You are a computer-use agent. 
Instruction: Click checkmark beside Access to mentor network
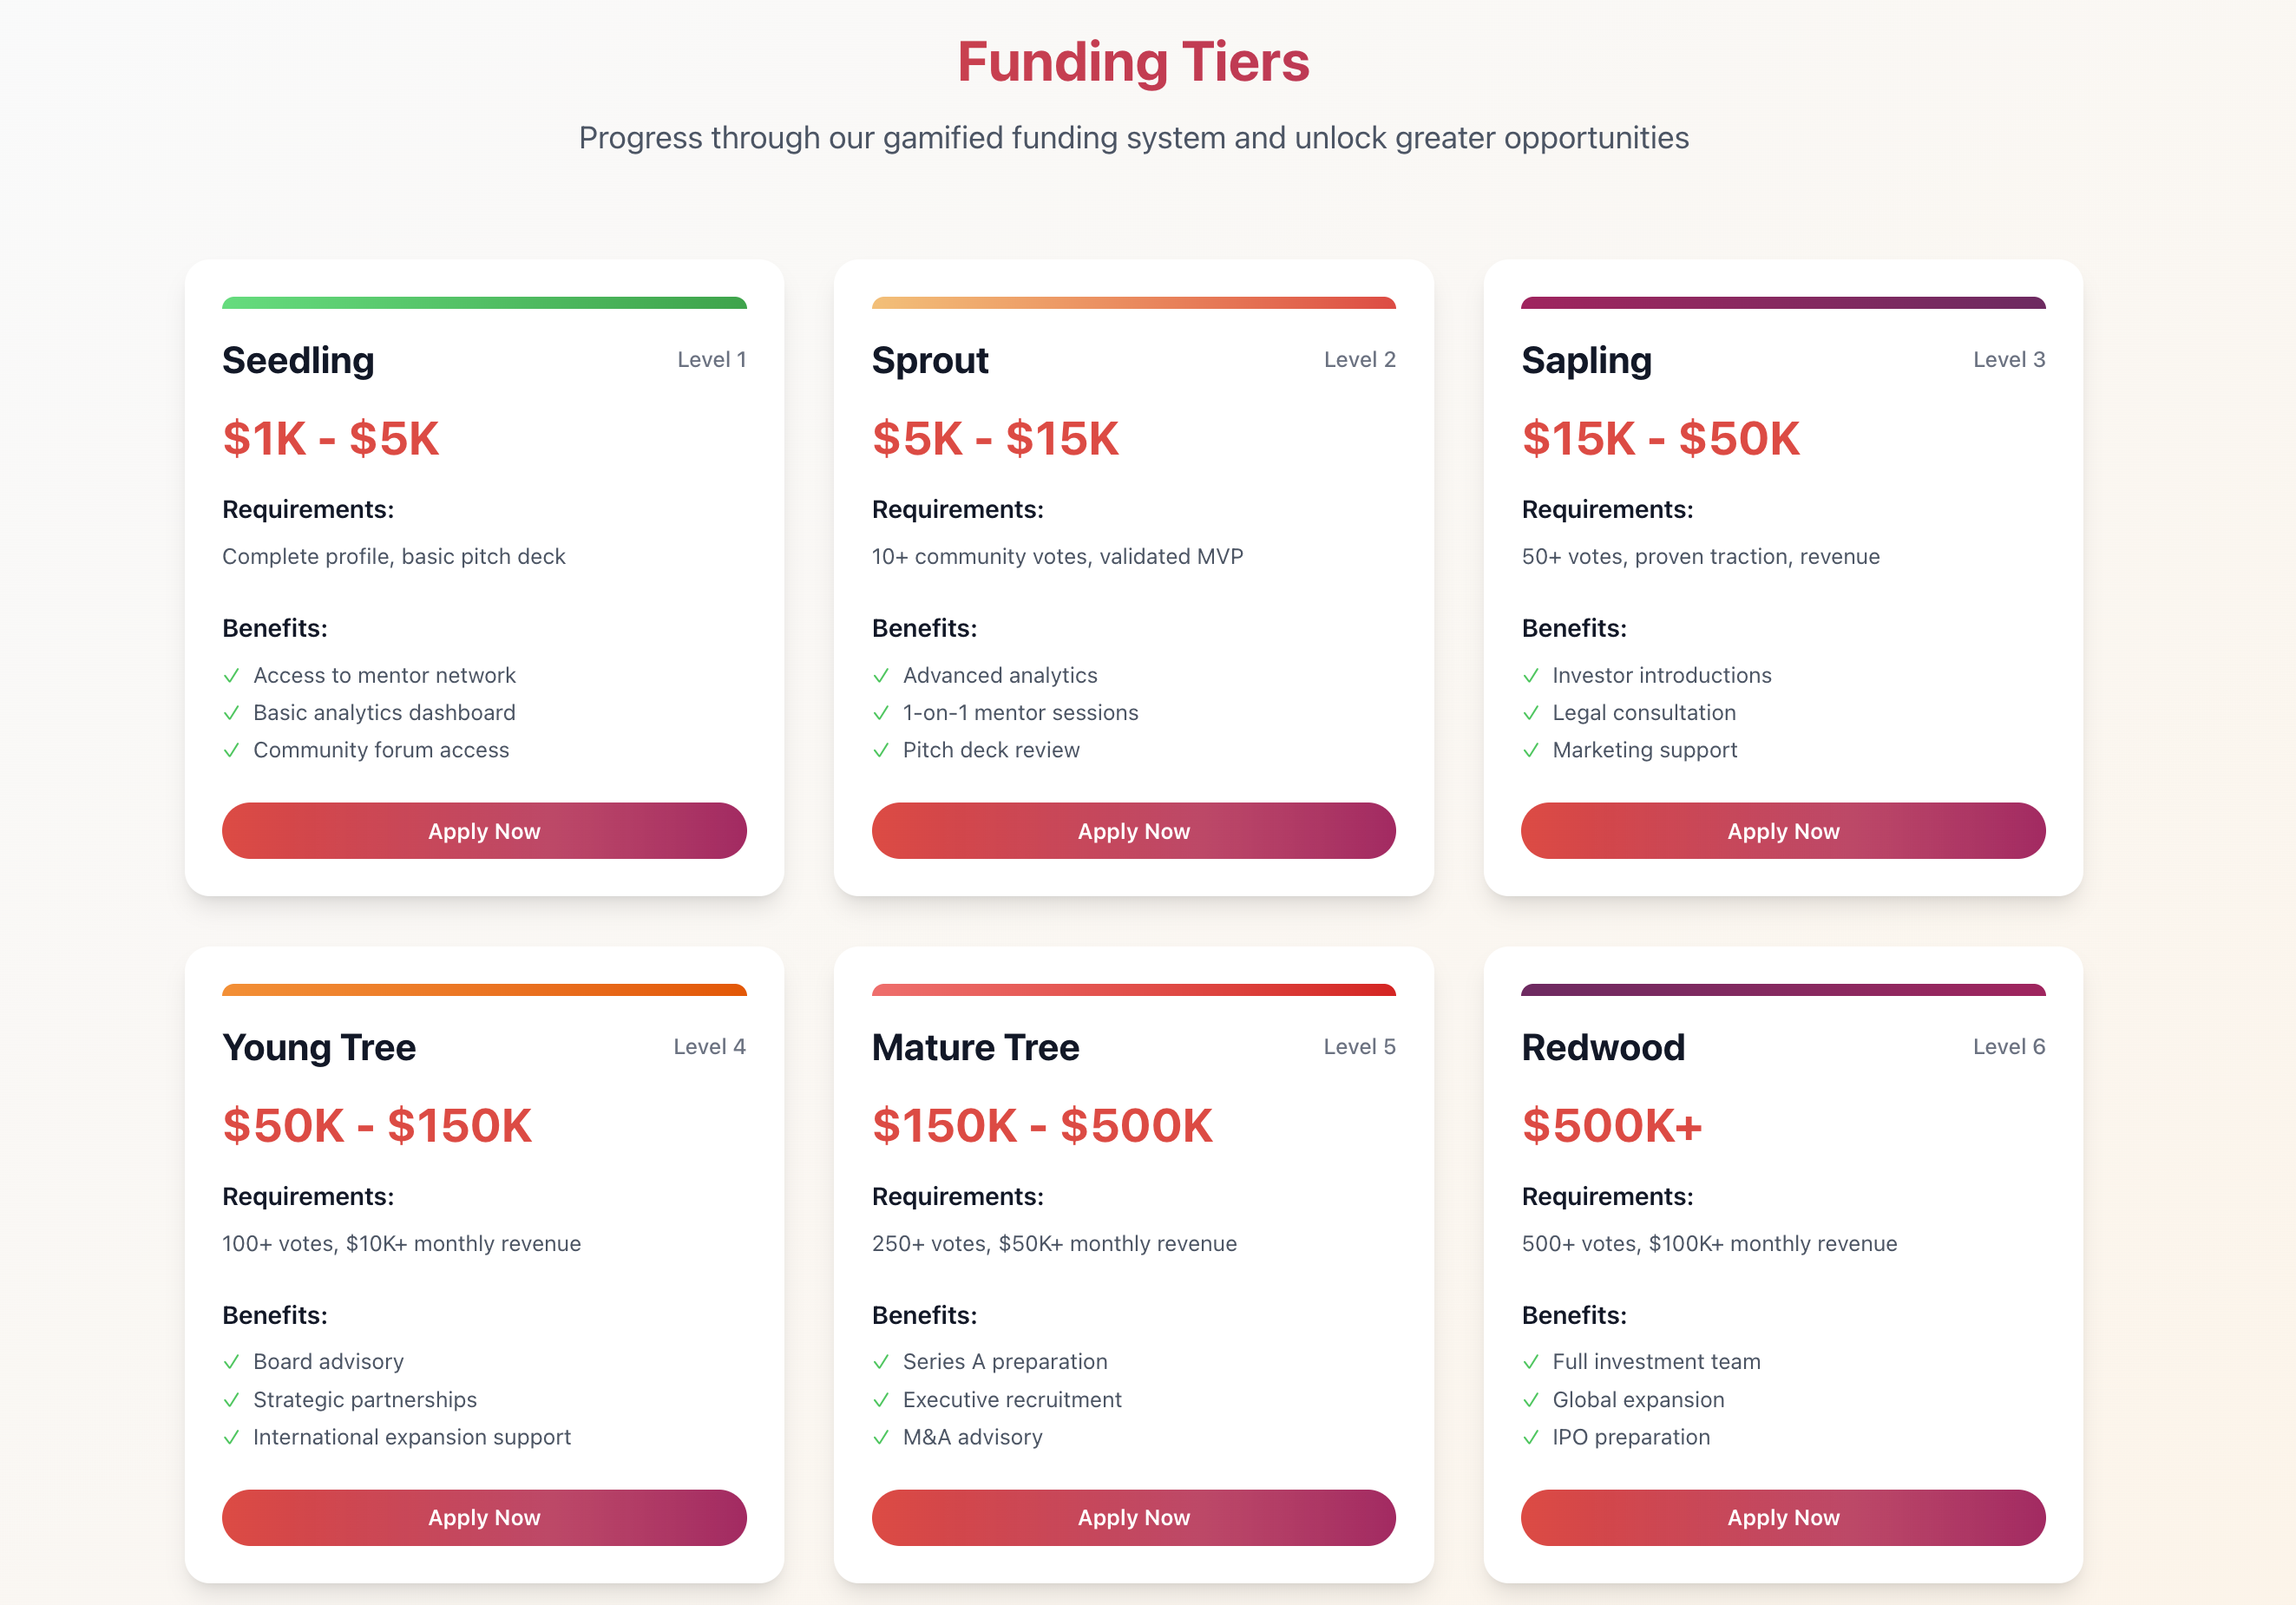pyautogui.click(x=231, y=676)
